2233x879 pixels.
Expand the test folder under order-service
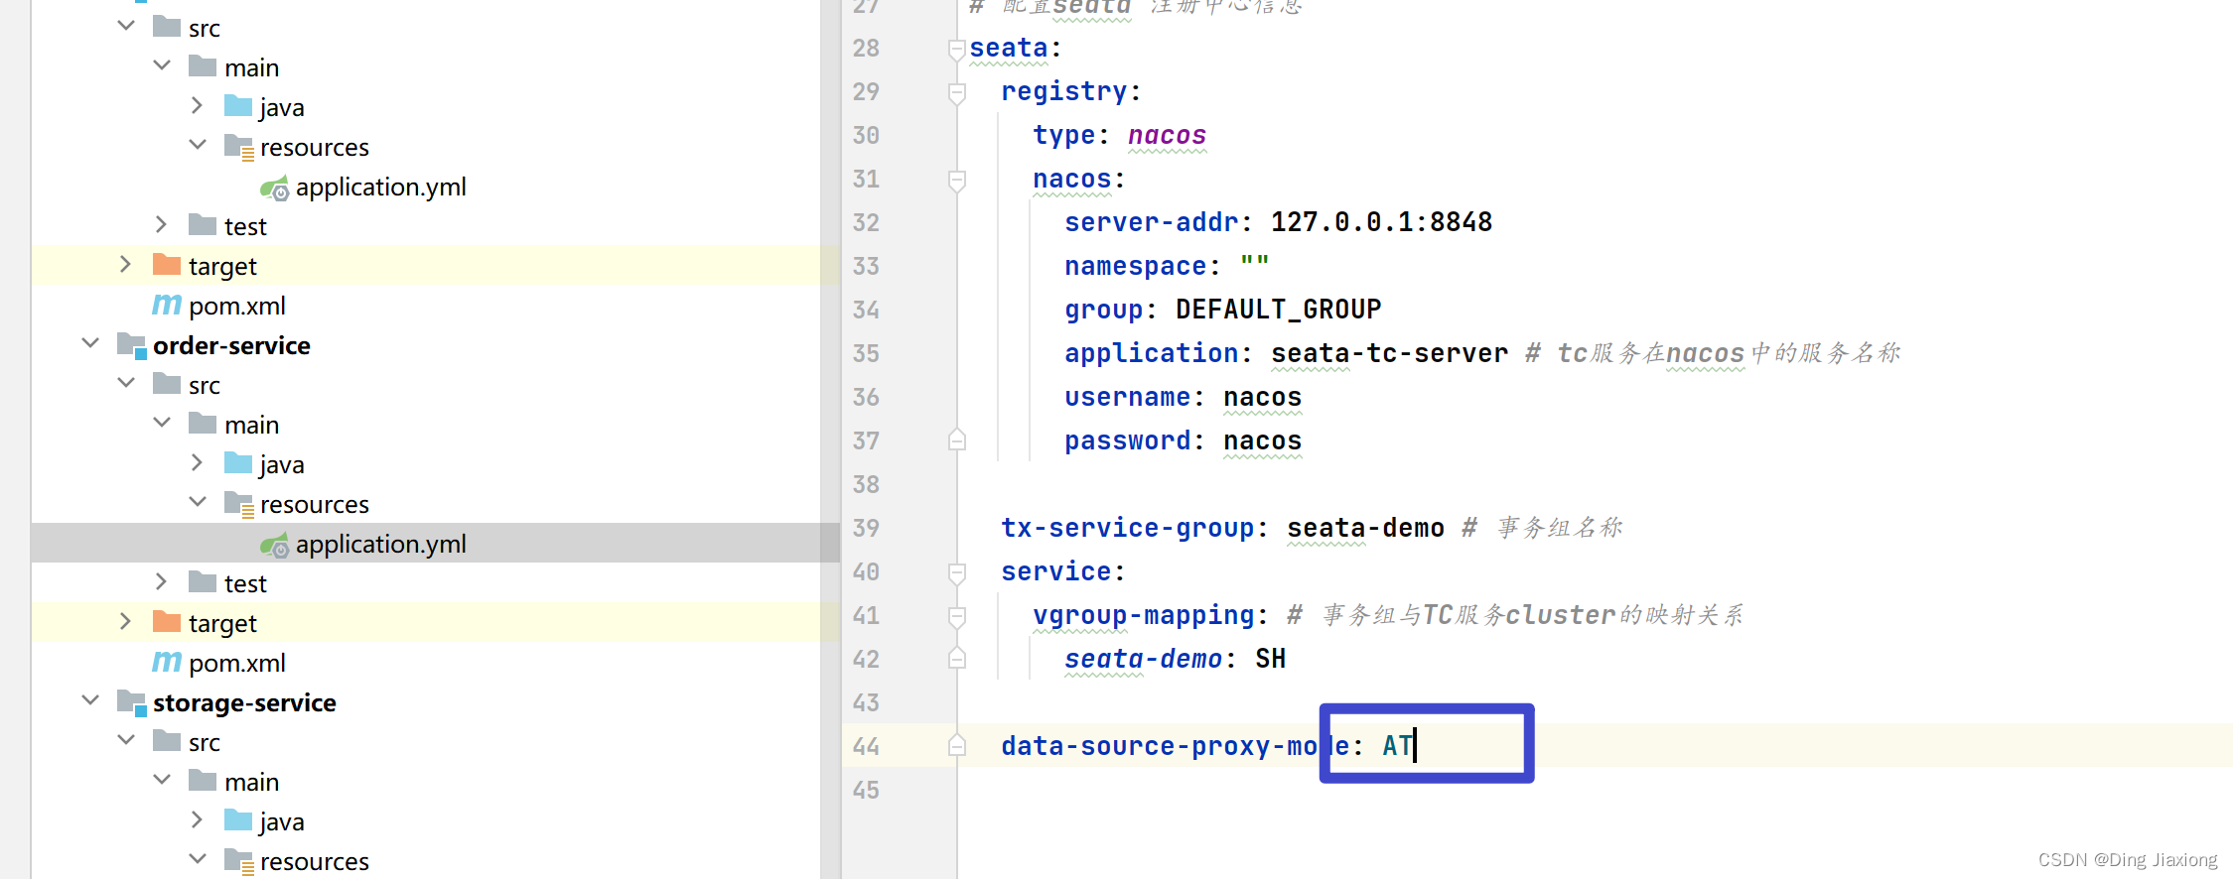coord(161,581)
